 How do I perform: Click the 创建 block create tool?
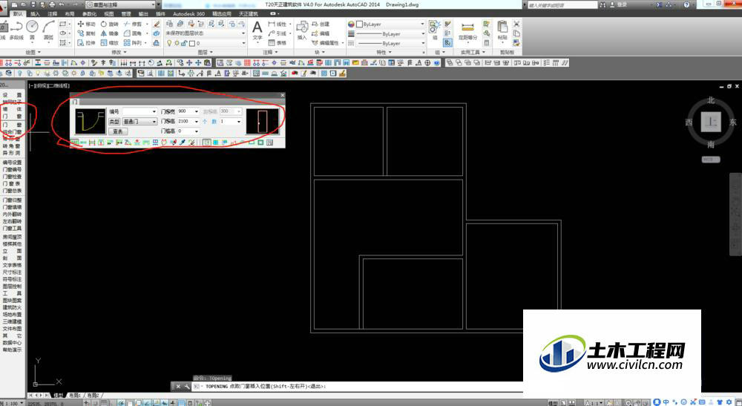(321, 24)
